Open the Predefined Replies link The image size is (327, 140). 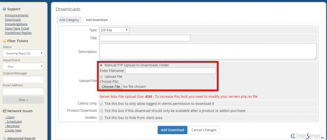tap(18, 33)
